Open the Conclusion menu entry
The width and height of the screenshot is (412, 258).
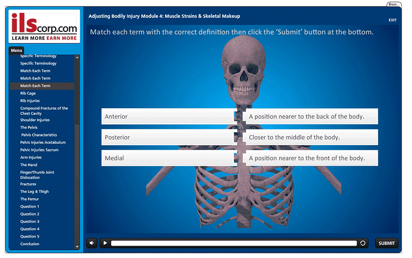coord(29,244)
